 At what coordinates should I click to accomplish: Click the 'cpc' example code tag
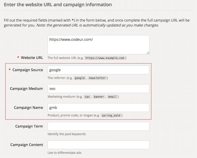coord(87,97)
